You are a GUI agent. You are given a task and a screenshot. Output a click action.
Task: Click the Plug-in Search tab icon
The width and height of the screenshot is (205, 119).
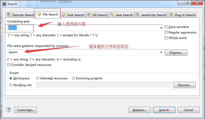(171, 15)
